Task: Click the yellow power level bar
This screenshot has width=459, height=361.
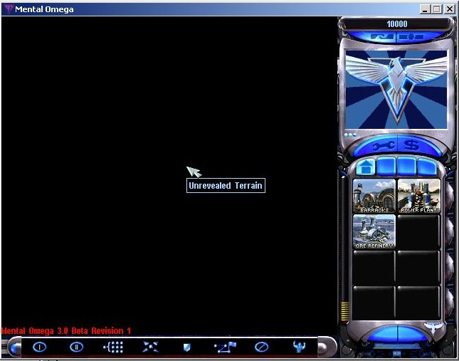Action: [345, 311]
